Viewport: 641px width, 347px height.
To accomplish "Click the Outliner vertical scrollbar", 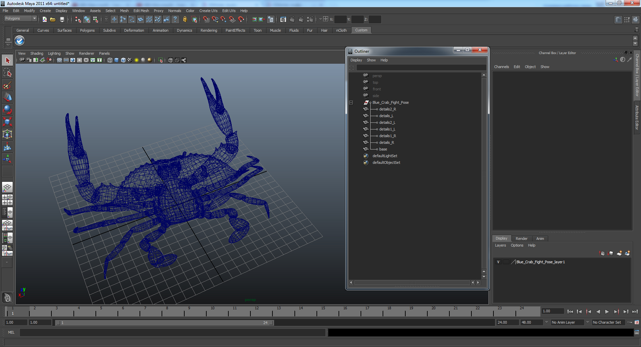I will click(x=484, y=173).
